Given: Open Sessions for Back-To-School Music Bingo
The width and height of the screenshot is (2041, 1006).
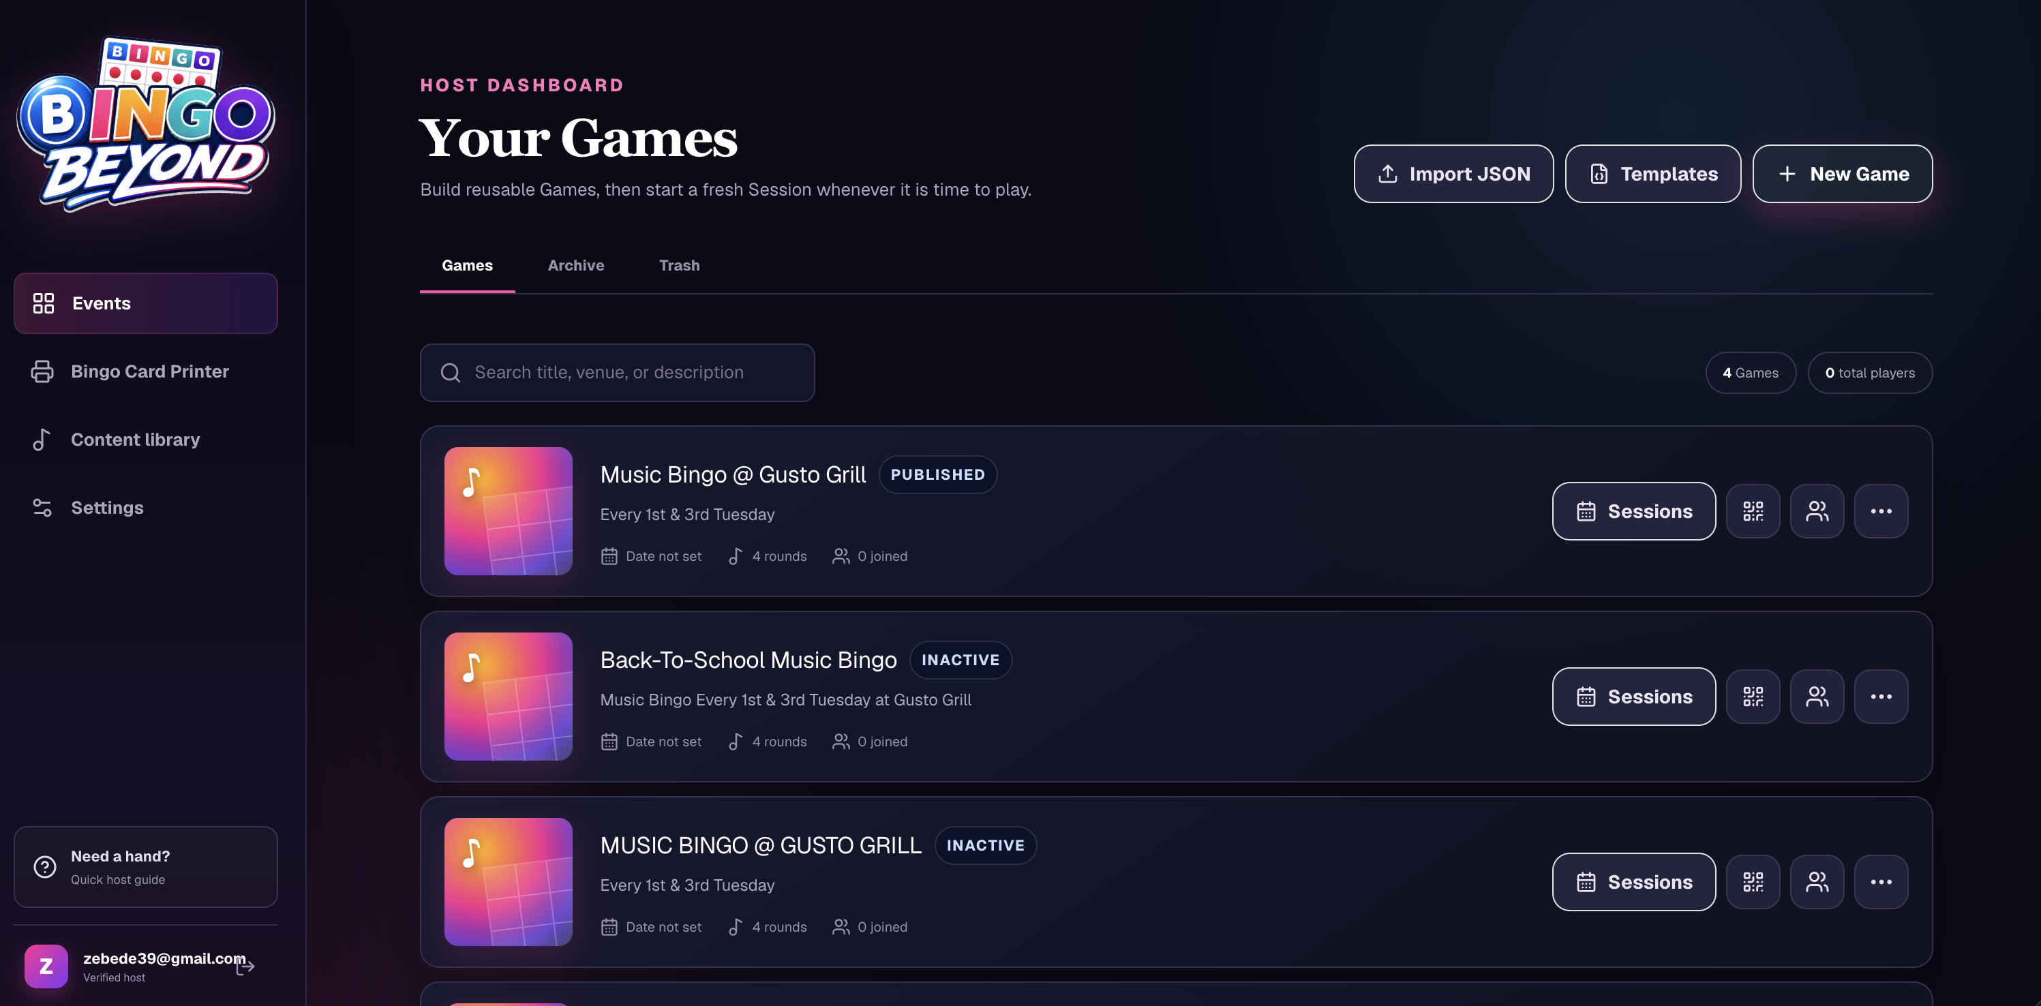Looking at the screenshot, I should [1634, 697].
